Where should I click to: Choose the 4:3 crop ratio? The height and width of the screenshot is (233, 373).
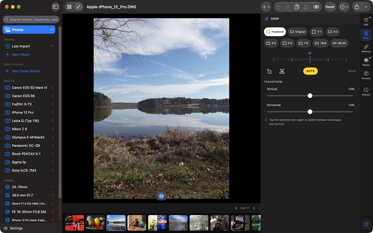[271, 43]
